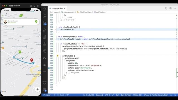The image size is (178, 100).
Task: Click line number 184 in the gutter
Action: click(x=51, y=56)
